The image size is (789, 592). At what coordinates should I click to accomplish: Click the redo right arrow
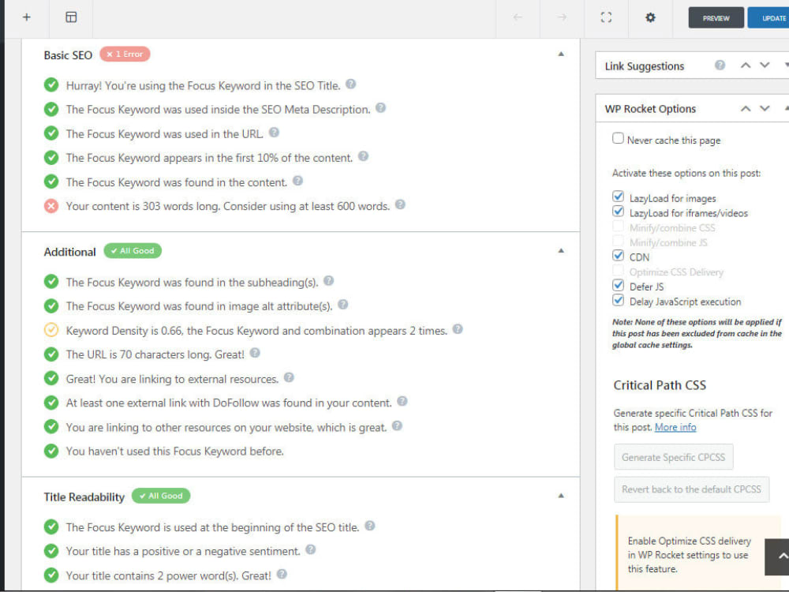562,17
